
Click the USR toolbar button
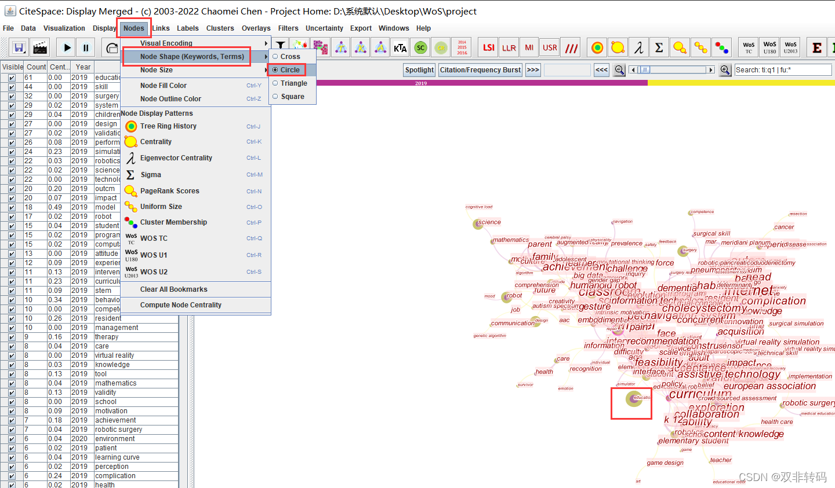coord(550,47)
